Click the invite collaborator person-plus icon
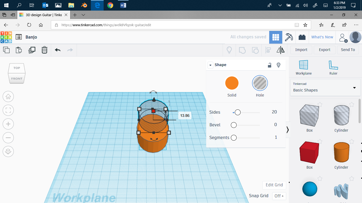The height and width of the screenshot is (203, 362). 343,38
